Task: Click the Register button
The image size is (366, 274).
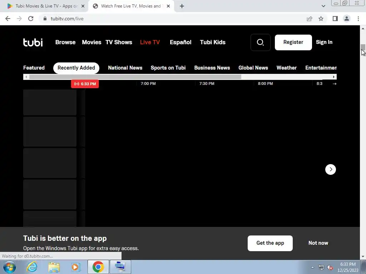Action: point(293,42)
